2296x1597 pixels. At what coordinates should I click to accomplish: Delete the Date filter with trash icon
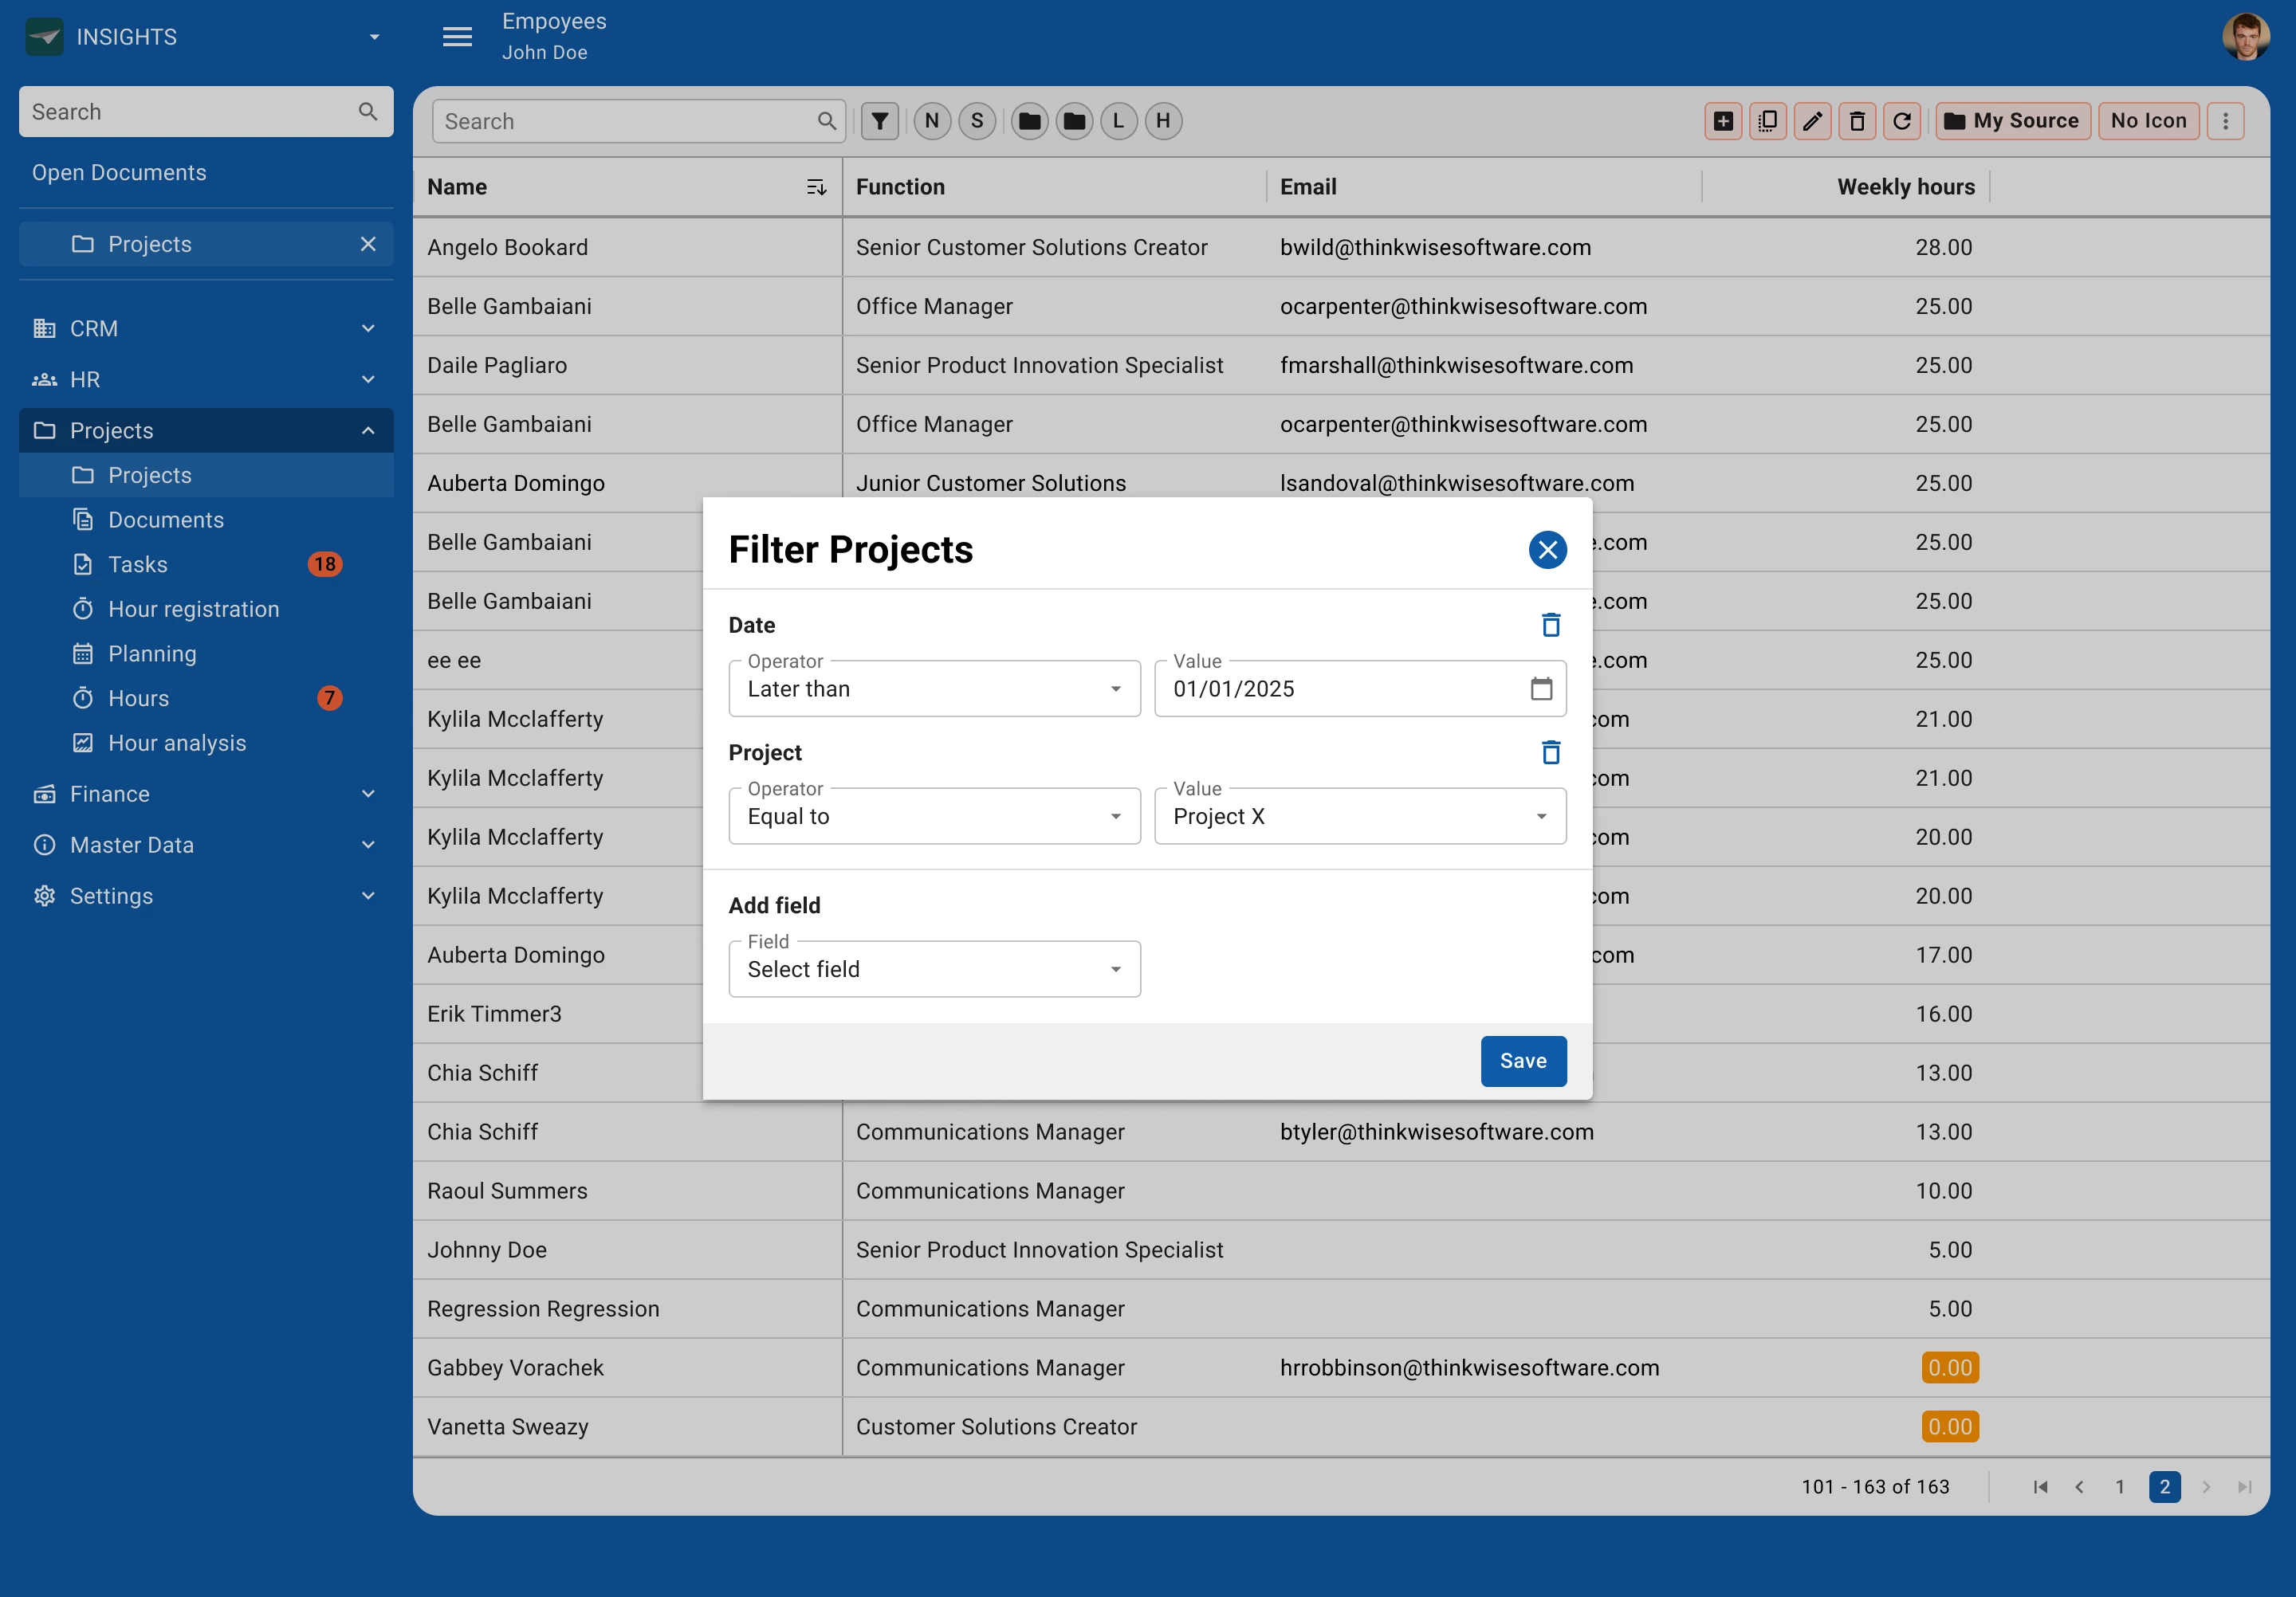pyautogui.click(x=1550, y=625)
